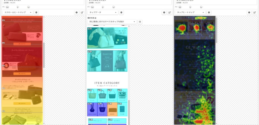Open the タップヒートマップ dropdown
259x125 pixels.
point(190,13)
